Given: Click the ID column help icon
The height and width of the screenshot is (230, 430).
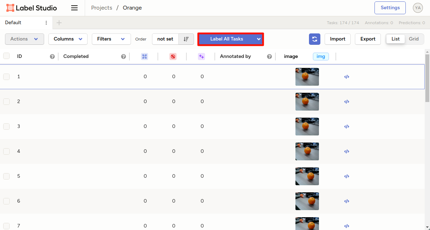Looking at the screenshot, I should 52,57.
